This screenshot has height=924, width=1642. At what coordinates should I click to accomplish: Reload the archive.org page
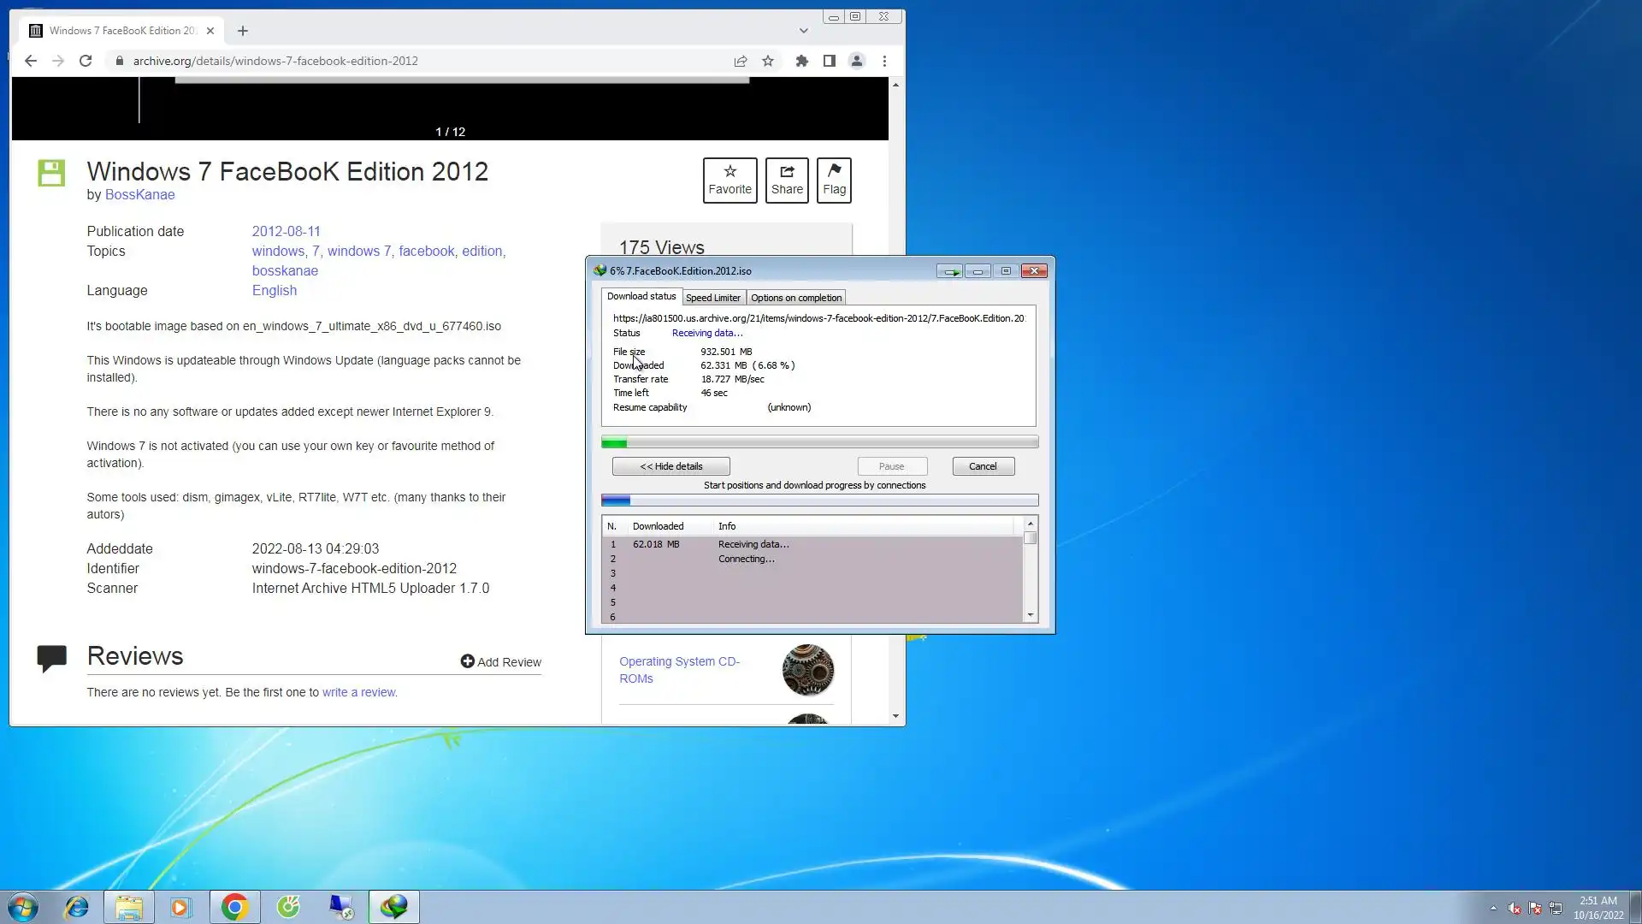(86, 61)
